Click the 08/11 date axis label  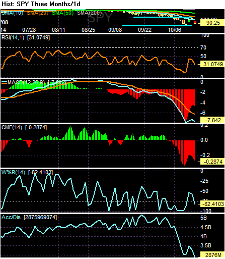click(58, 30)
